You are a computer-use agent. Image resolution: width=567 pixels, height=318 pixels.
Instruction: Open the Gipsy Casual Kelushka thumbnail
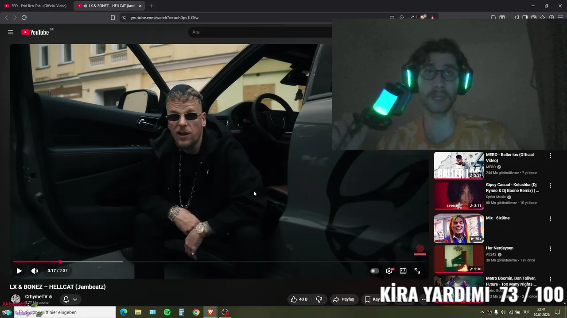(458, 196)
